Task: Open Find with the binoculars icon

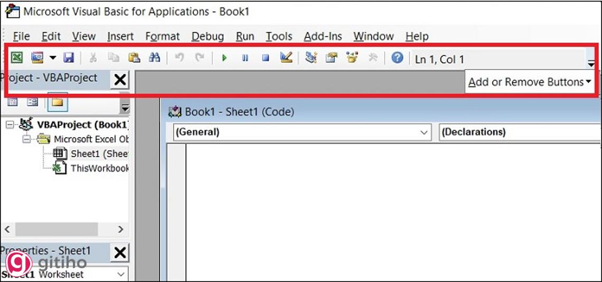Action: click(154, 58)
